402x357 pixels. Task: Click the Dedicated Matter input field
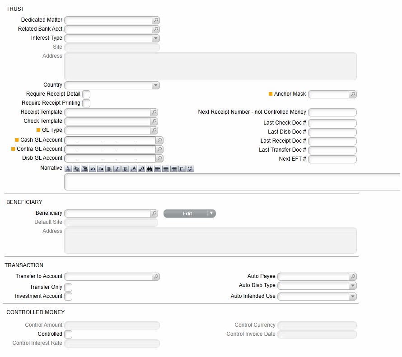coord(108,20)
